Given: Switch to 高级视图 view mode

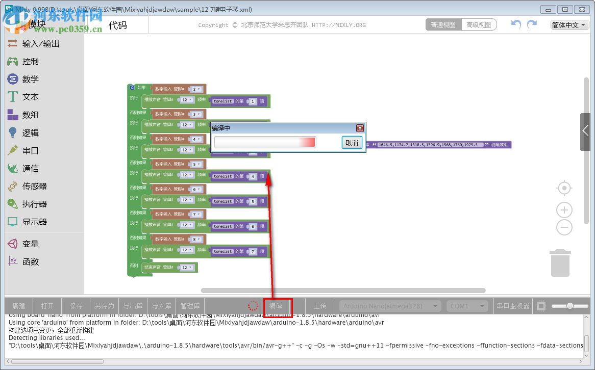Looking at the screenshot, I should pos(479,24).
